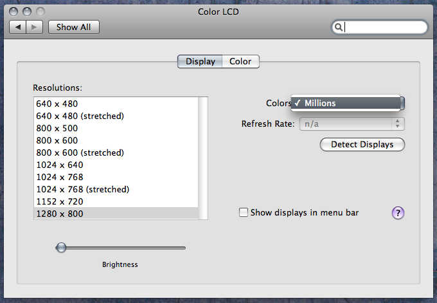
Task: Select the 1280 x 800 resolution
Action: point(60,214)
